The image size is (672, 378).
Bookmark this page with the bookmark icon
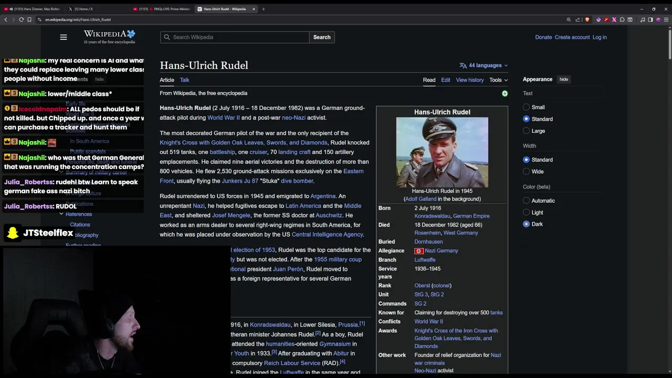point(29,19)
